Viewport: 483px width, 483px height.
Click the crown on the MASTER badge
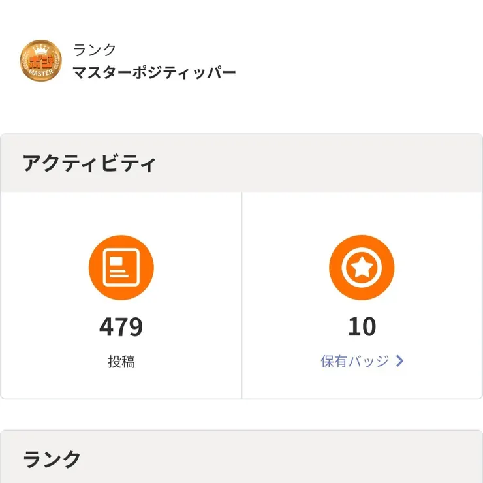(41, 49)
